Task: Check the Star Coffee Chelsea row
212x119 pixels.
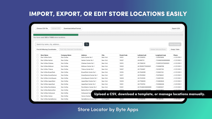Action: [x=38, y=63]
